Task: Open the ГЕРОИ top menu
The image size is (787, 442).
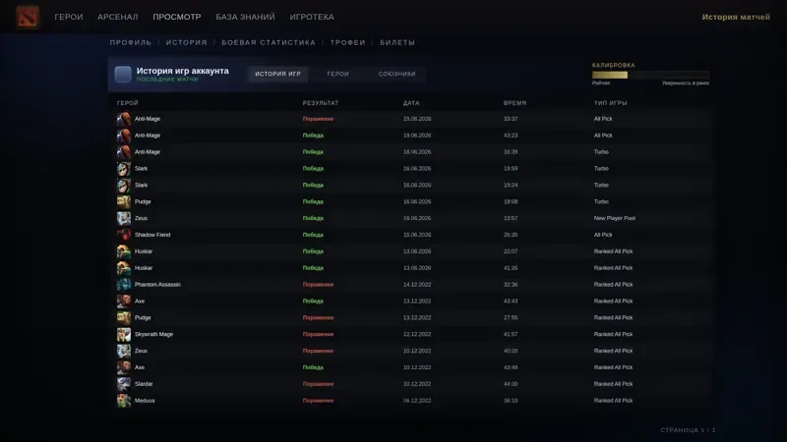Action: point(69,17)
